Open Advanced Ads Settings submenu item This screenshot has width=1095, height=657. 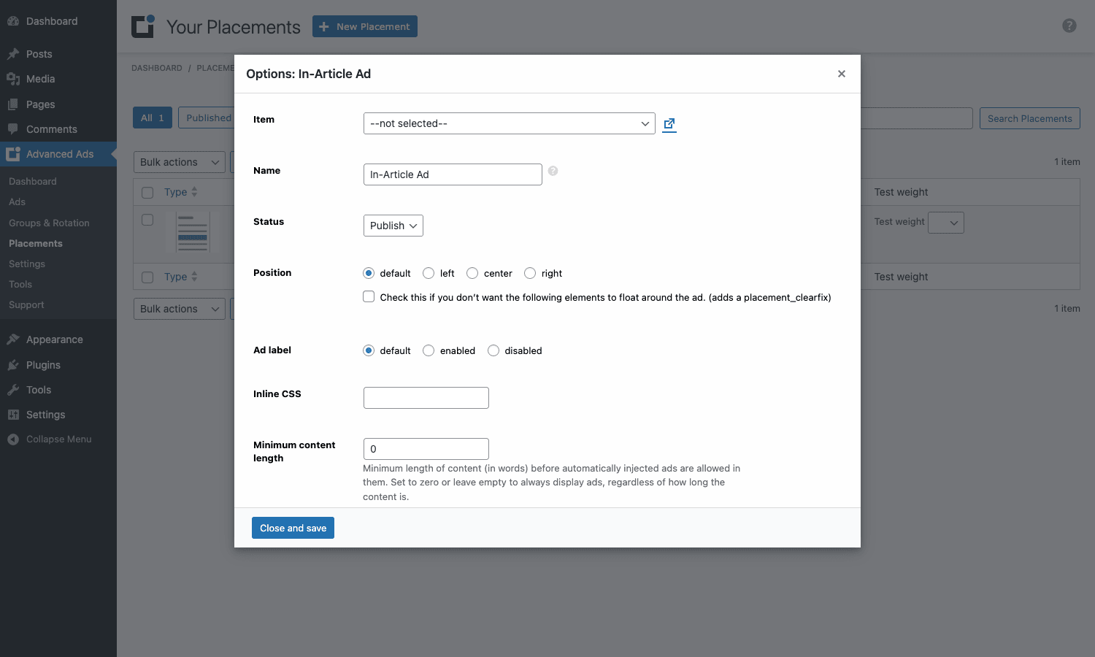click(27, 264)
